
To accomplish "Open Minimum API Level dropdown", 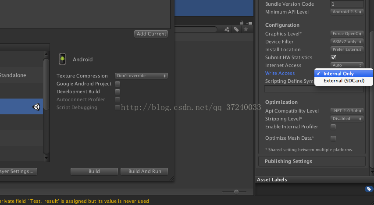I will [x=347, y=12].
